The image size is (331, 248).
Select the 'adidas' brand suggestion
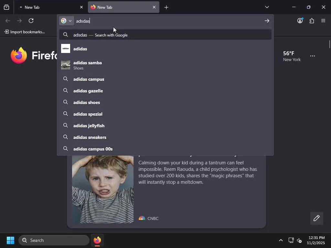(x=165, y=49)
